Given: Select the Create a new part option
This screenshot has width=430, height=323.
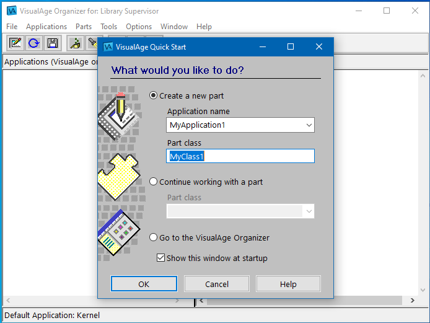Looking at the screenshot, I should click(154, 95).
